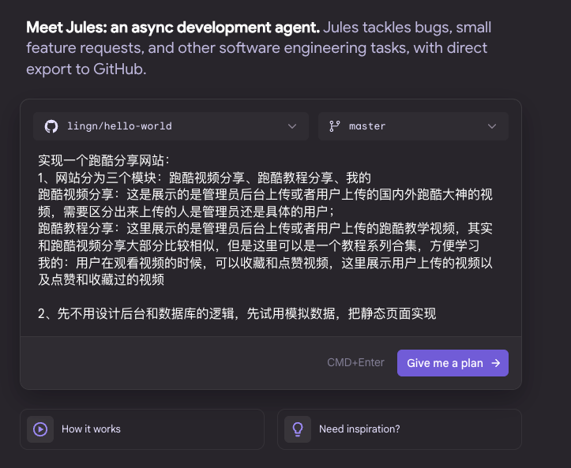This screenshot has width=571, height=468.
Task: Click the play circle icon on How it works
Action: 40,429
